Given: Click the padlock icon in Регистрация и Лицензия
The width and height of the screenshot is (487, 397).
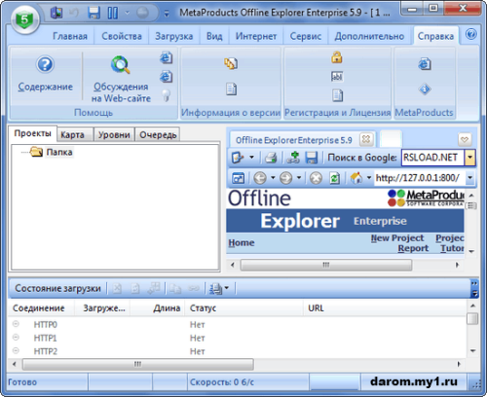Looking at the screenshot, I should click(337, 57).
